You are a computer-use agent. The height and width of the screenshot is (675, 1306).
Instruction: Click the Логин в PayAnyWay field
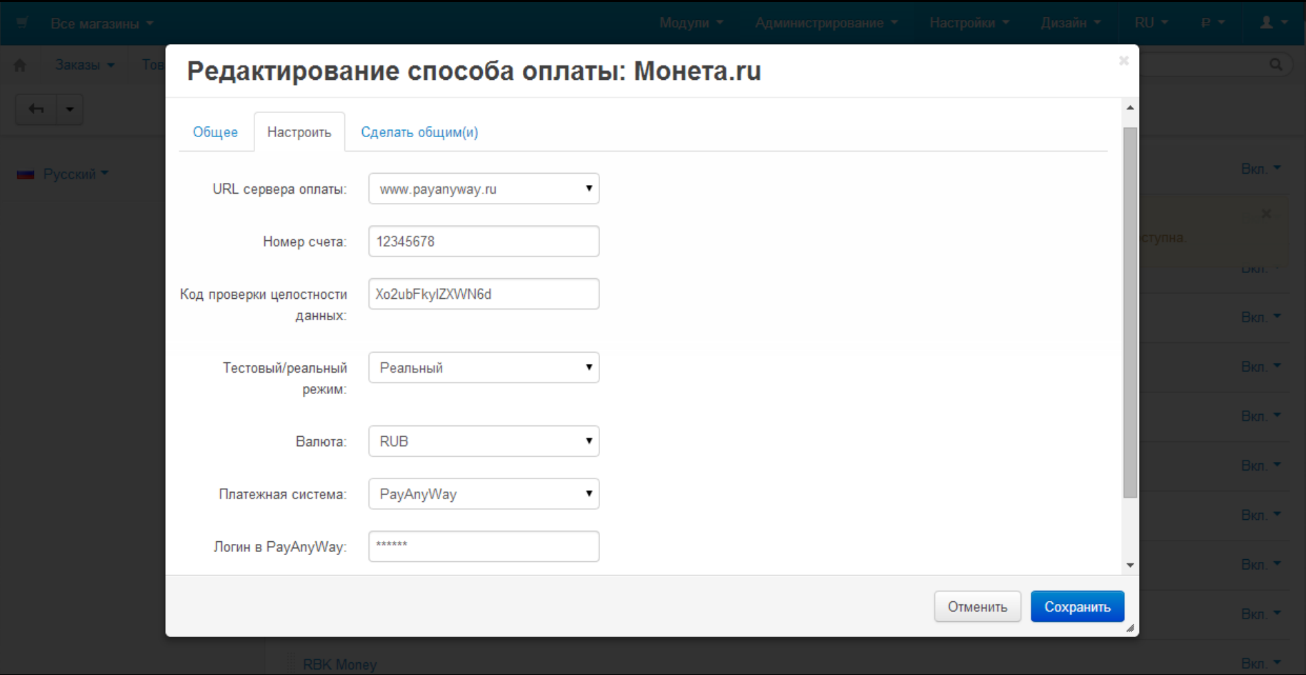click(x=484, y=547)
